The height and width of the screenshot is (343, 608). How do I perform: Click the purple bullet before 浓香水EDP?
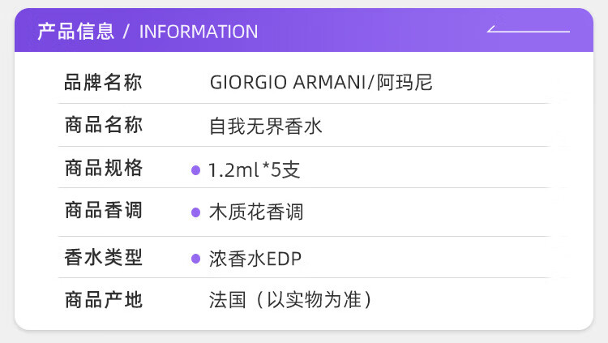[195, 259]
